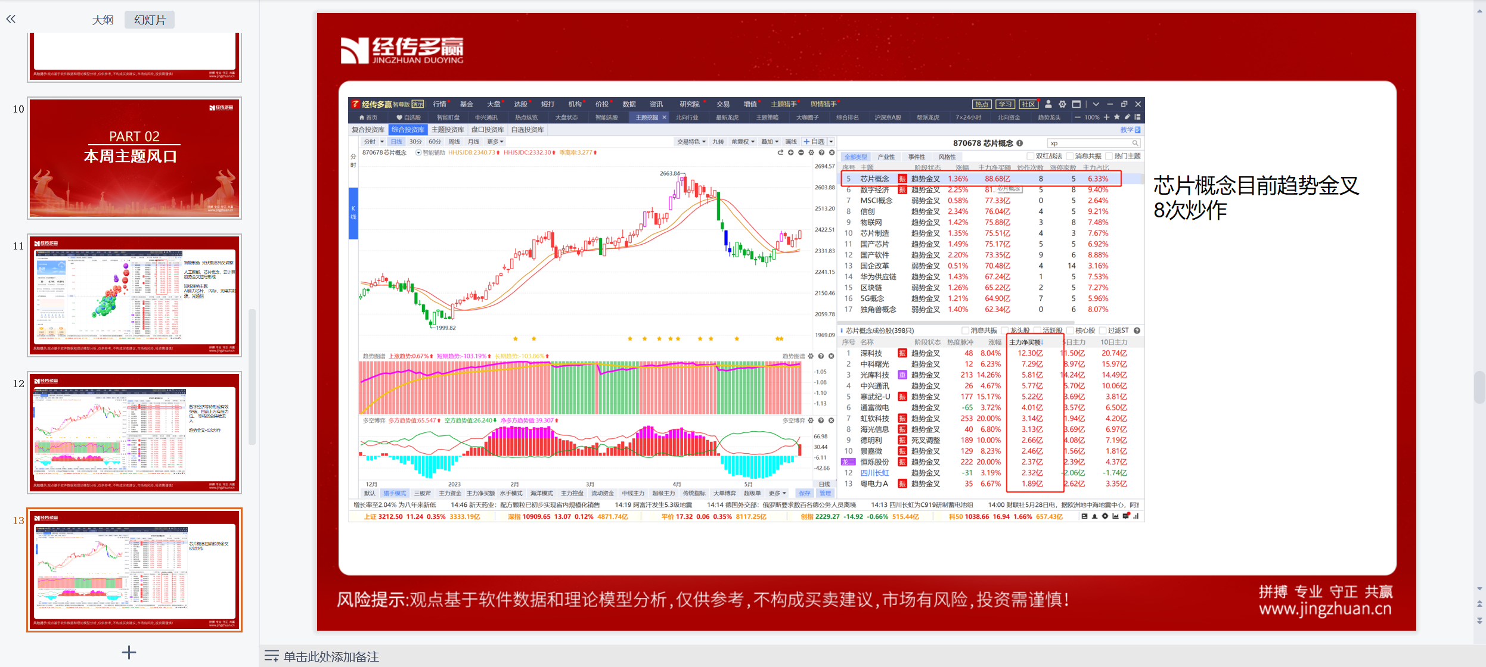Open the 前复权 dropdown
This screenshot has height=667, width=1486.
[743, 142]
